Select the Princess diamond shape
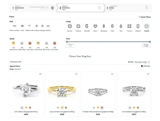160x121 pixels. (x=129, y=26)
